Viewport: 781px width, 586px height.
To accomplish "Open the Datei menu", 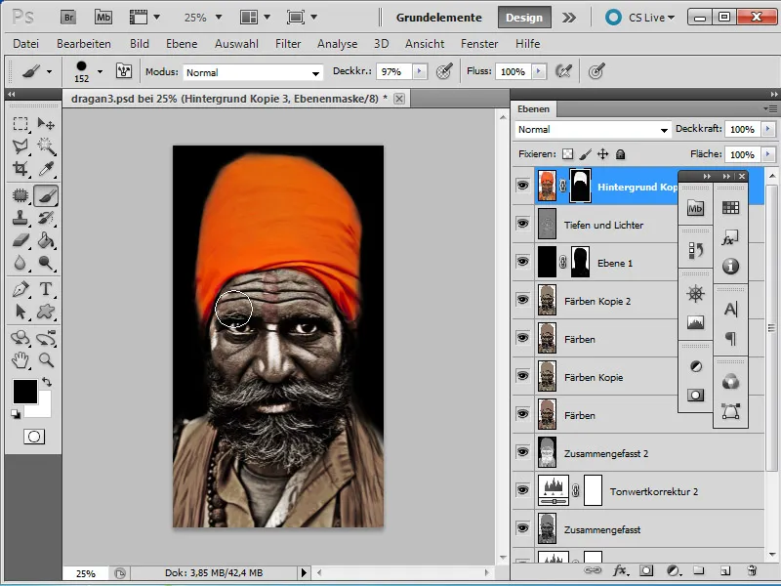I will (26, 44).
